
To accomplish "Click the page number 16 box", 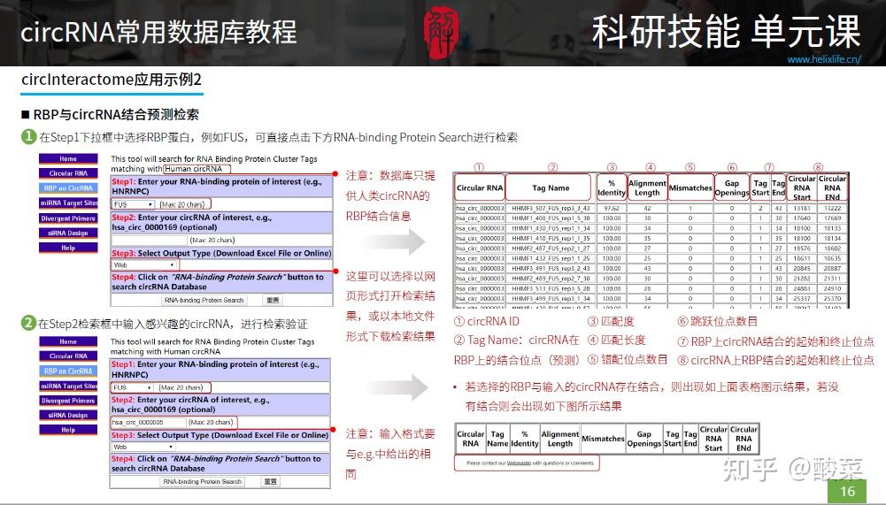I will point(847,491).
